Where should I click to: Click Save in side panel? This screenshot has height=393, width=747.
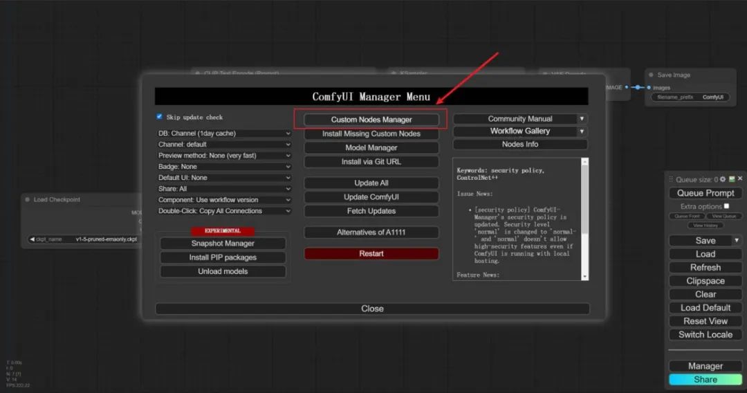pyautogui.click(x=701, y=241)
